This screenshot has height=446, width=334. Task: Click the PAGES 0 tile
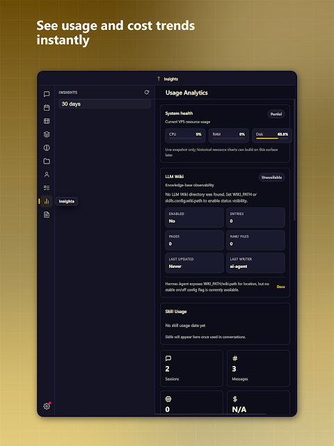pyautogui.click(x=194, y=240)
